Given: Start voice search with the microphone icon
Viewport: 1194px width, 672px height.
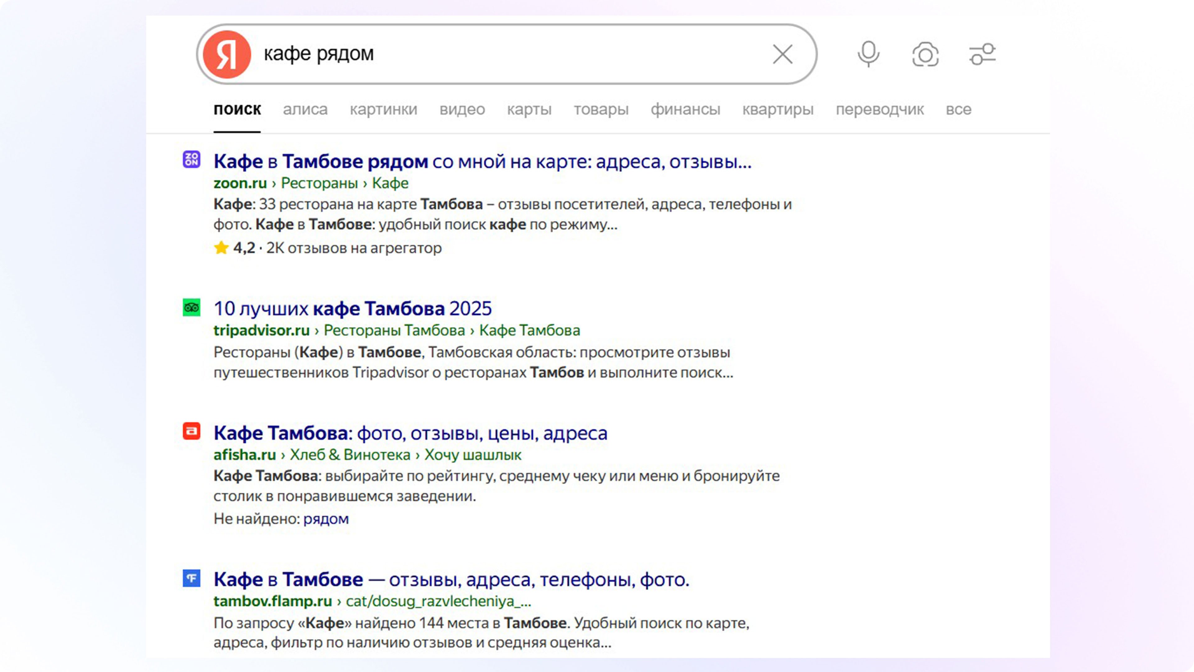Looking at the screenshot, I should tap(868, 54).
